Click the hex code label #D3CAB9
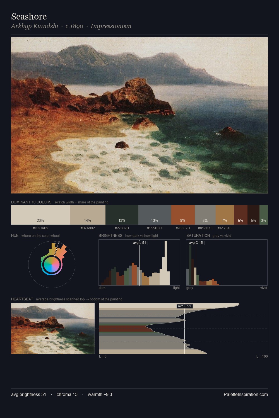This screenshot has height=418, width=279. point(40,228)
